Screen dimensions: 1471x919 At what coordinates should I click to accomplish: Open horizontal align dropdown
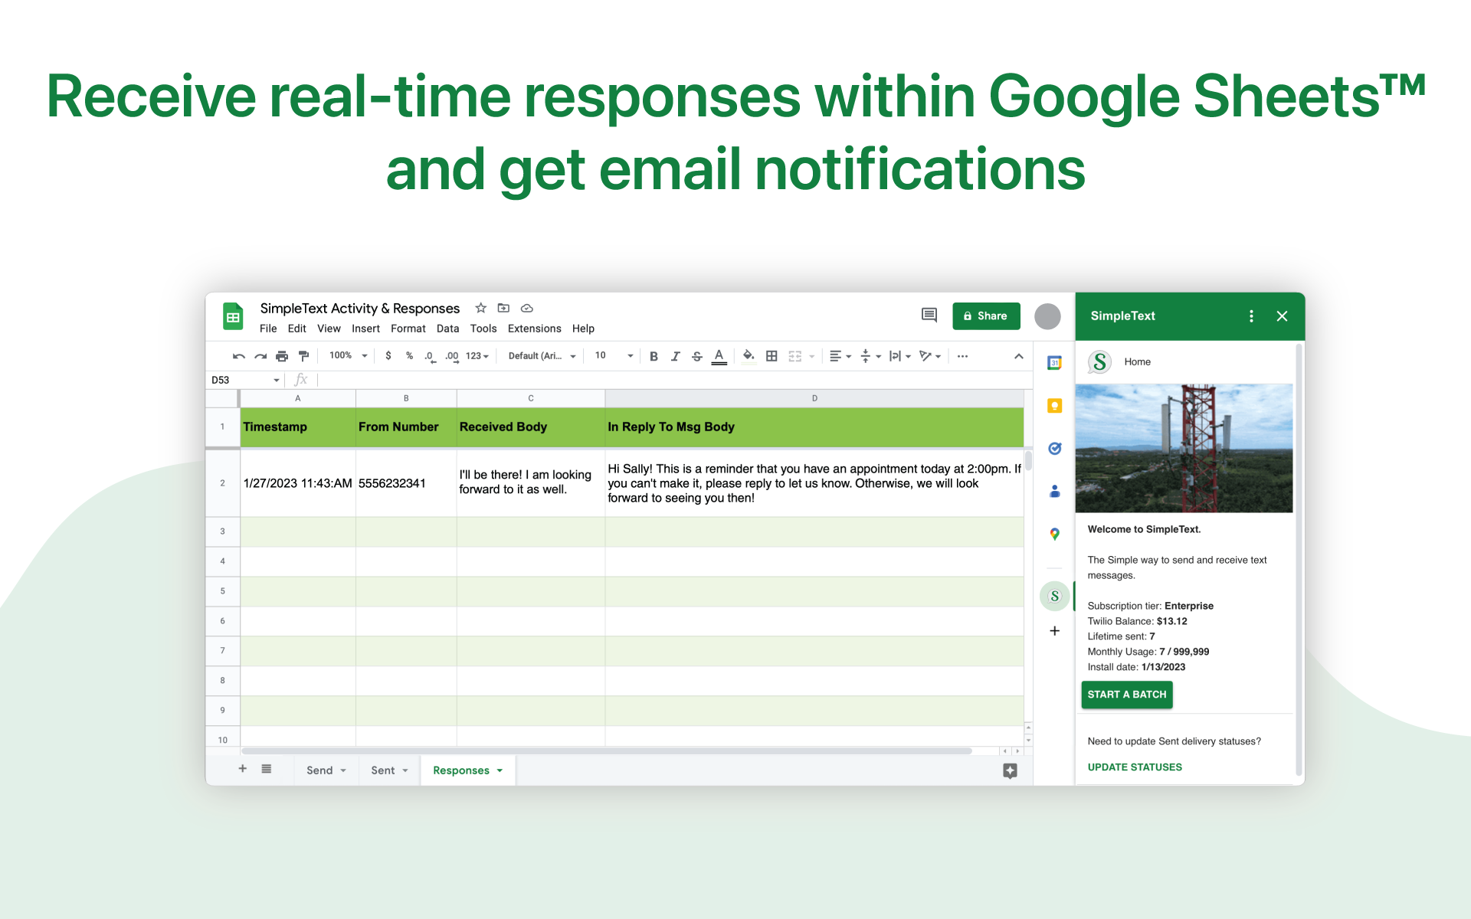[x=840, y=356]
